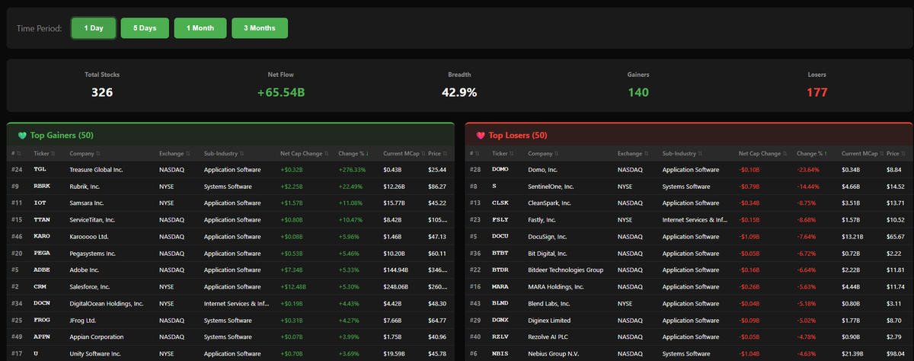Select the BLND ticker
This screenshot has height=361, width=914.
500,303
